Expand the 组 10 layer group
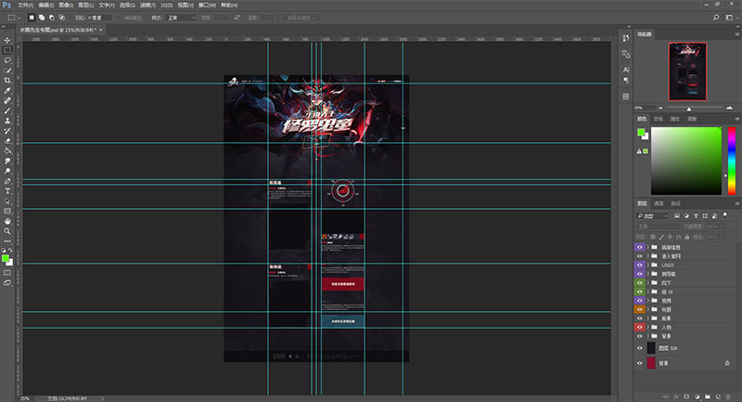 pyautogui.click(x=648, y=292)
